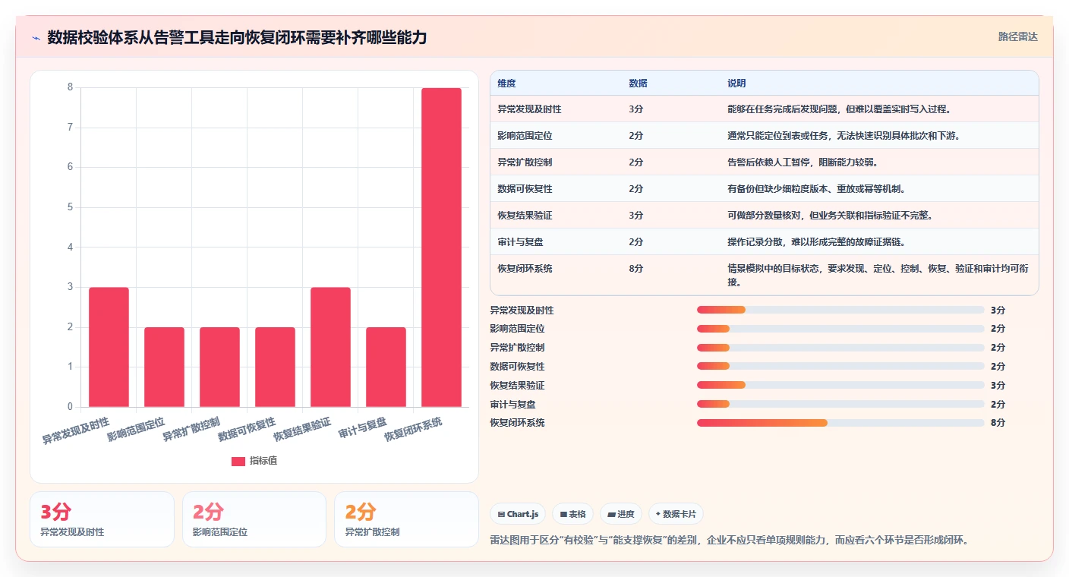Click the x-axis label 数据可恢复性
The image size is (1069, 577).
tap(247, 429)
